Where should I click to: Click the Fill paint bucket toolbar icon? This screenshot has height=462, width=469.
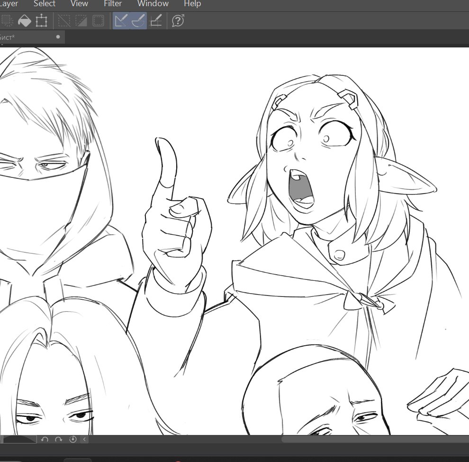coord(24,21)
